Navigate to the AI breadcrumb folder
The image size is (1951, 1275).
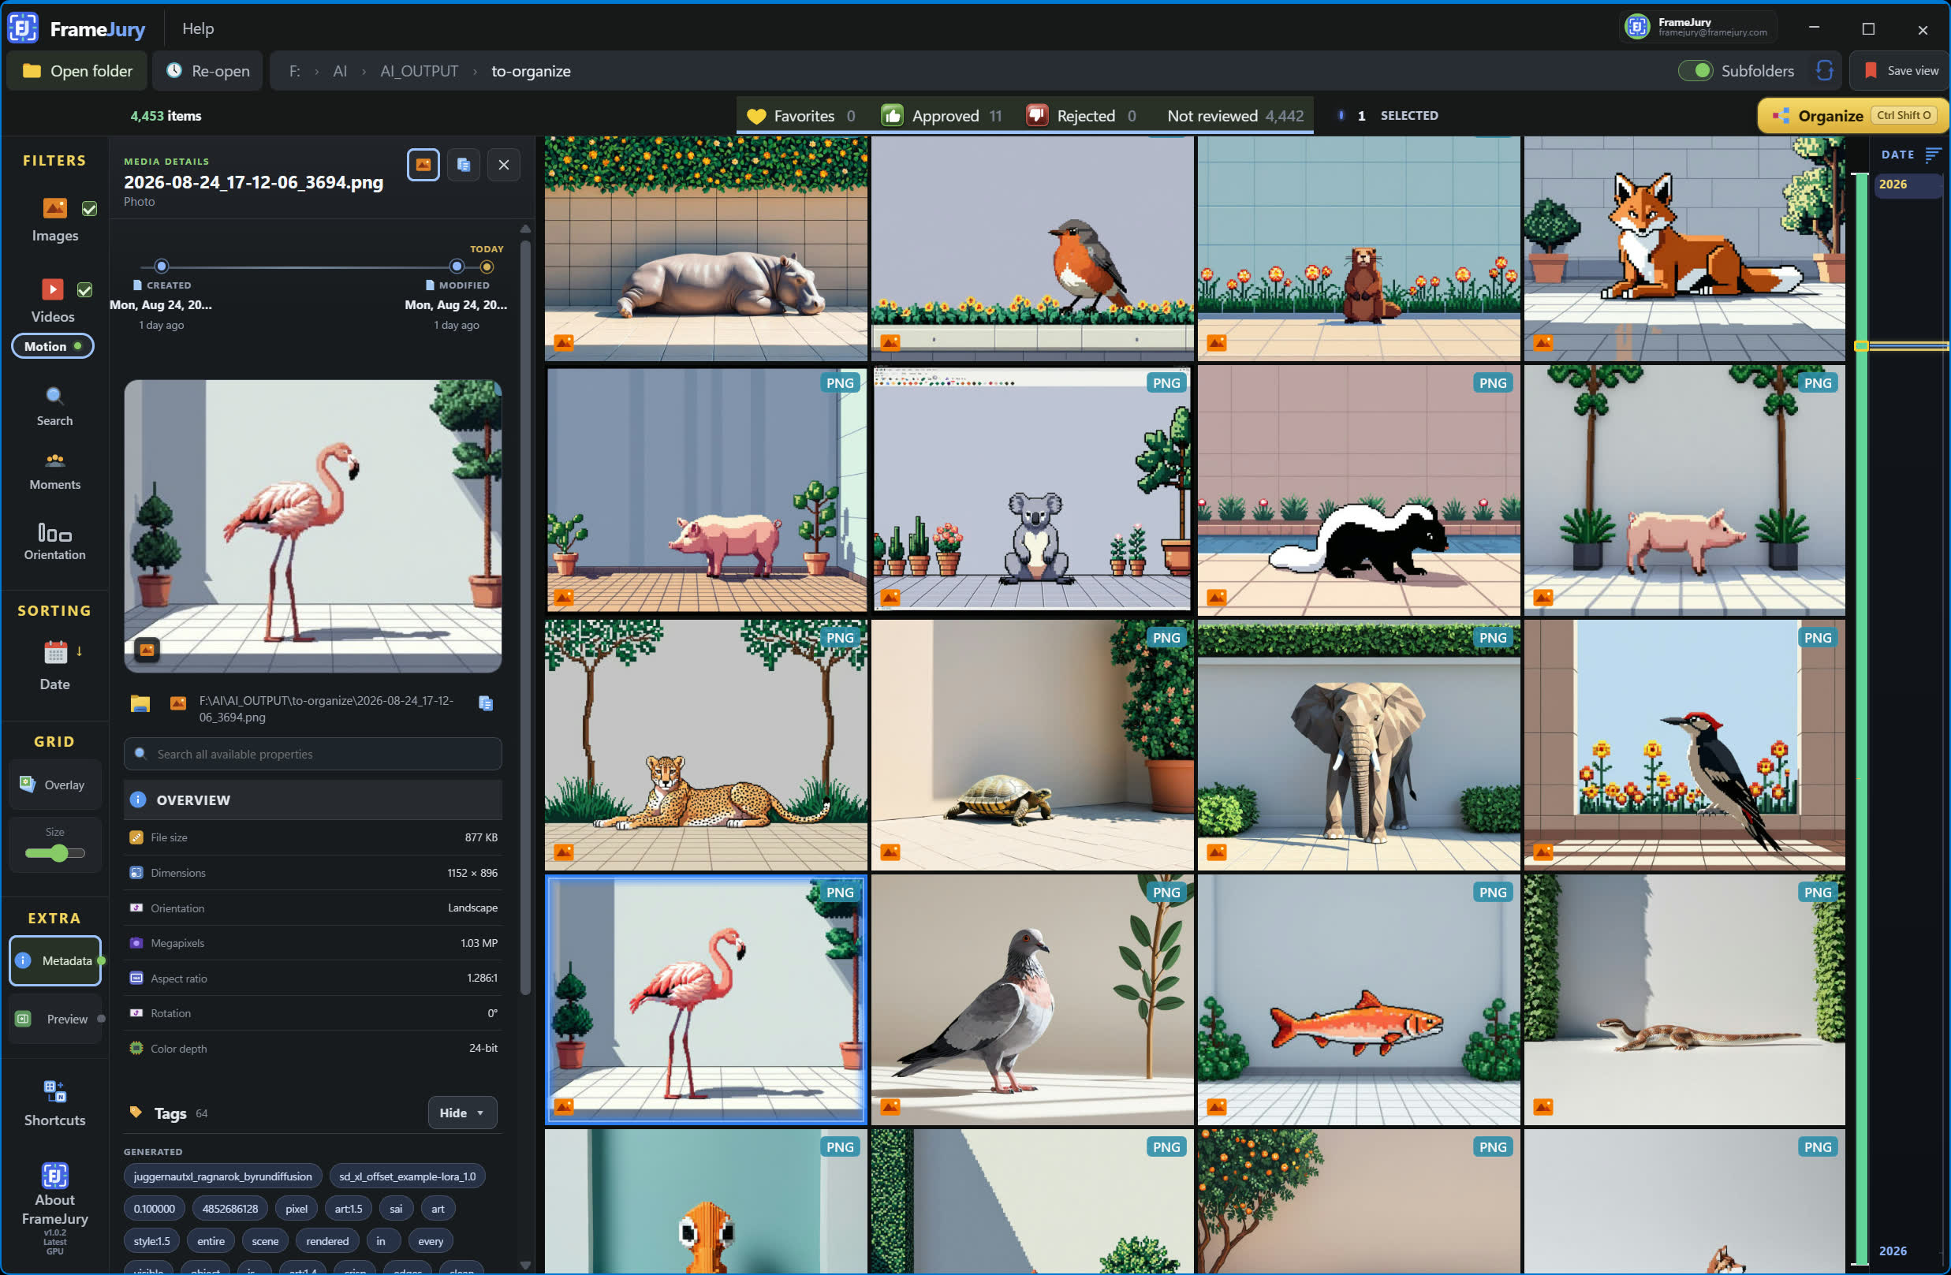(x=339, y=71)
